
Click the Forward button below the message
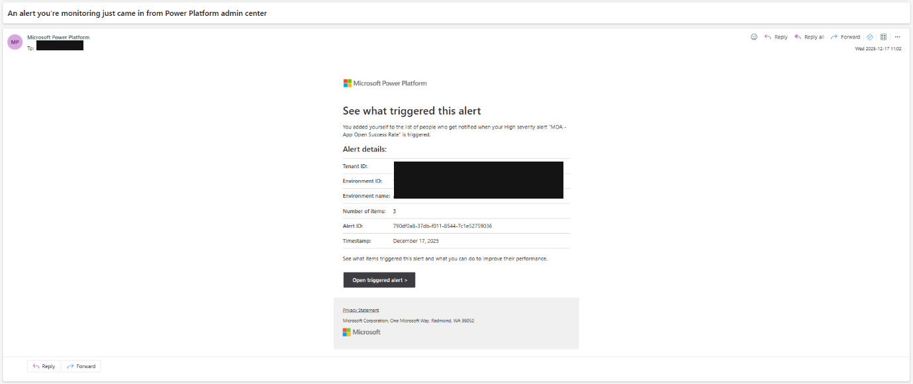pos(81,366)
